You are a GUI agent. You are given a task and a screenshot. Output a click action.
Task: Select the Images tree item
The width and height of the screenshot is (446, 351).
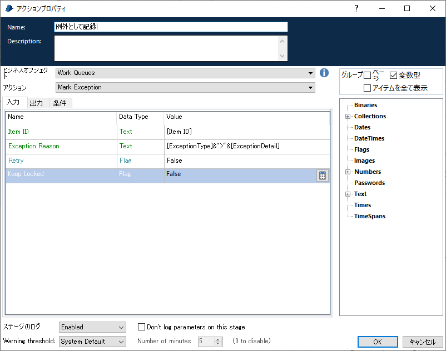click(364, 161)
